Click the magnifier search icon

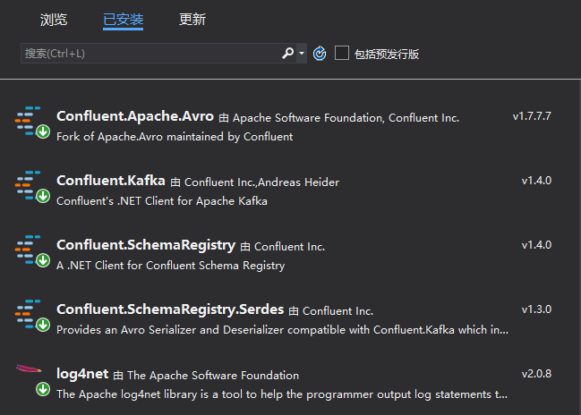pyautogui.click(x=288, y=54)
